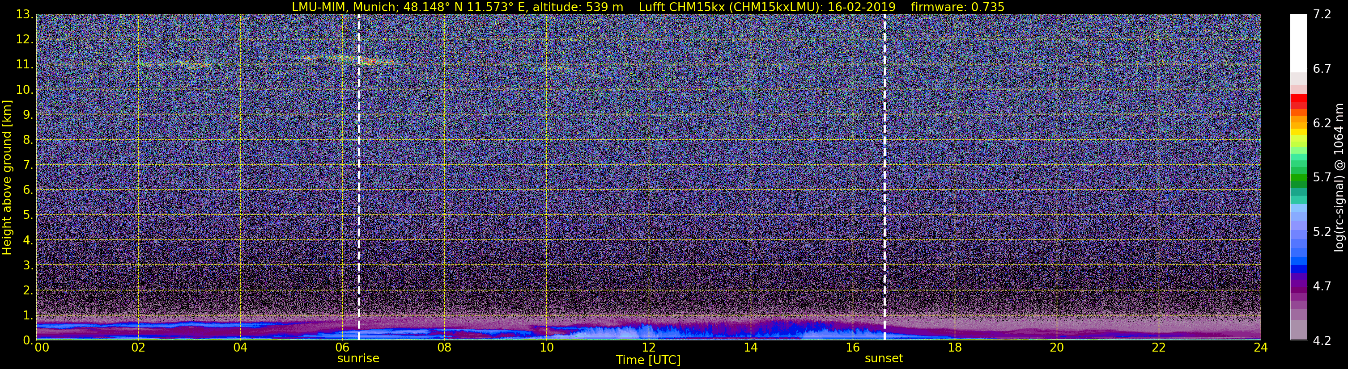
Task: Click the time tick label '00'
Action: pyautogui.click(x=42, y=348)
